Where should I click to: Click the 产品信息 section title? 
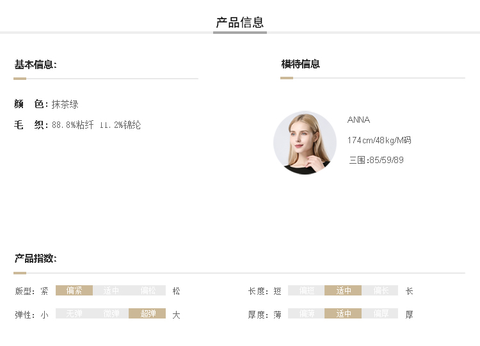[x=240, y=22]
